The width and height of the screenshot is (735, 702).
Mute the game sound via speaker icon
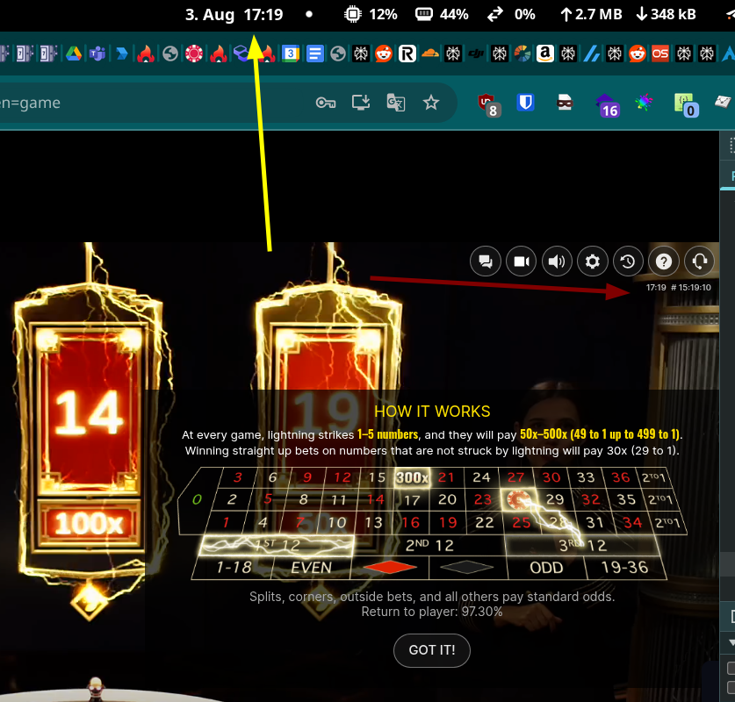[557, 261]
